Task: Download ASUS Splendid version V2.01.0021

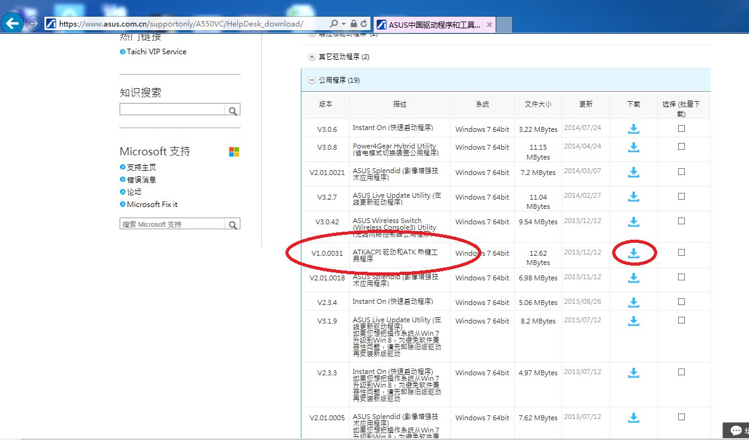Action: click(x=633, y=173)
